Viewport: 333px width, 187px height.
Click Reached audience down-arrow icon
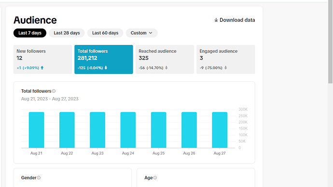166,68
